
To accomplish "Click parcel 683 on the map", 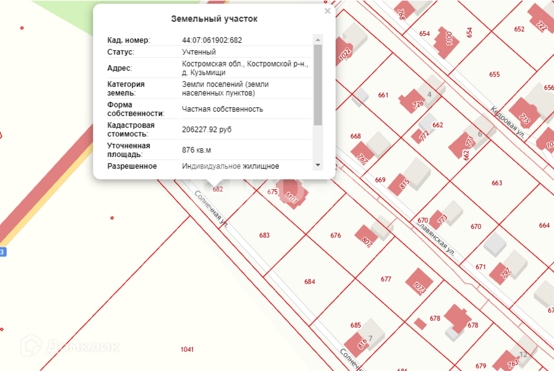I will click(x=264, y=236).
